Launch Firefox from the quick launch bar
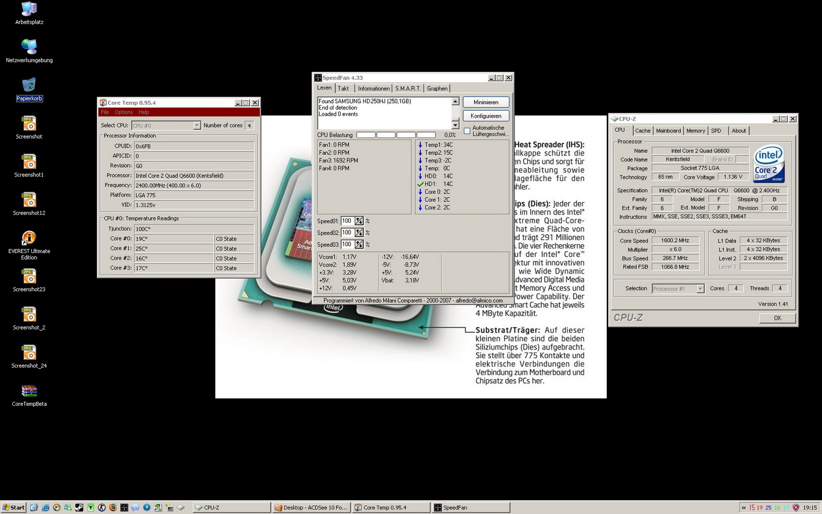The width and height of the screenshot is (822, 514). 113,508
